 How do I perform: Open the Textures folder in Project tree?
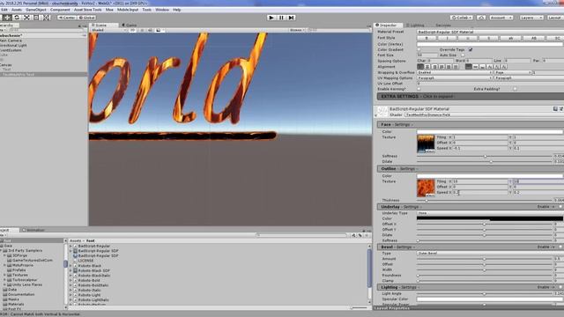[x=20, y=275]
